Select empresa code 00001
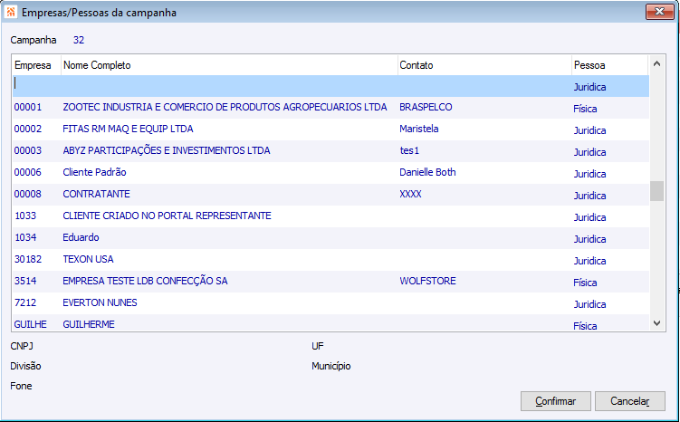This screenshot has width=680, height=422. pos(28,107)
